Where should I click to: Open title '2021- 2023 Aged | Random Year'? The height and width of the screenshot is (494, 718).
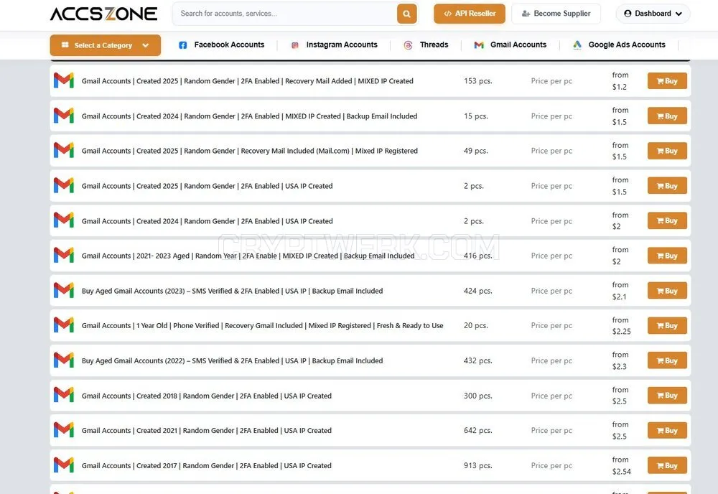248,256
